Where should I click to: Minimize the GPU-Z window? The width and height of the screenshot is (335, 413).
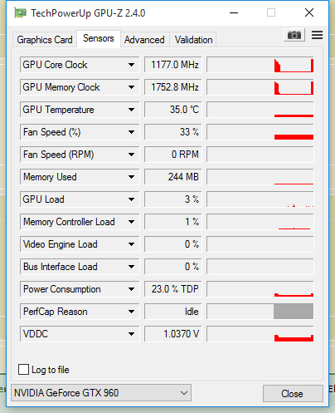[234, 12]
